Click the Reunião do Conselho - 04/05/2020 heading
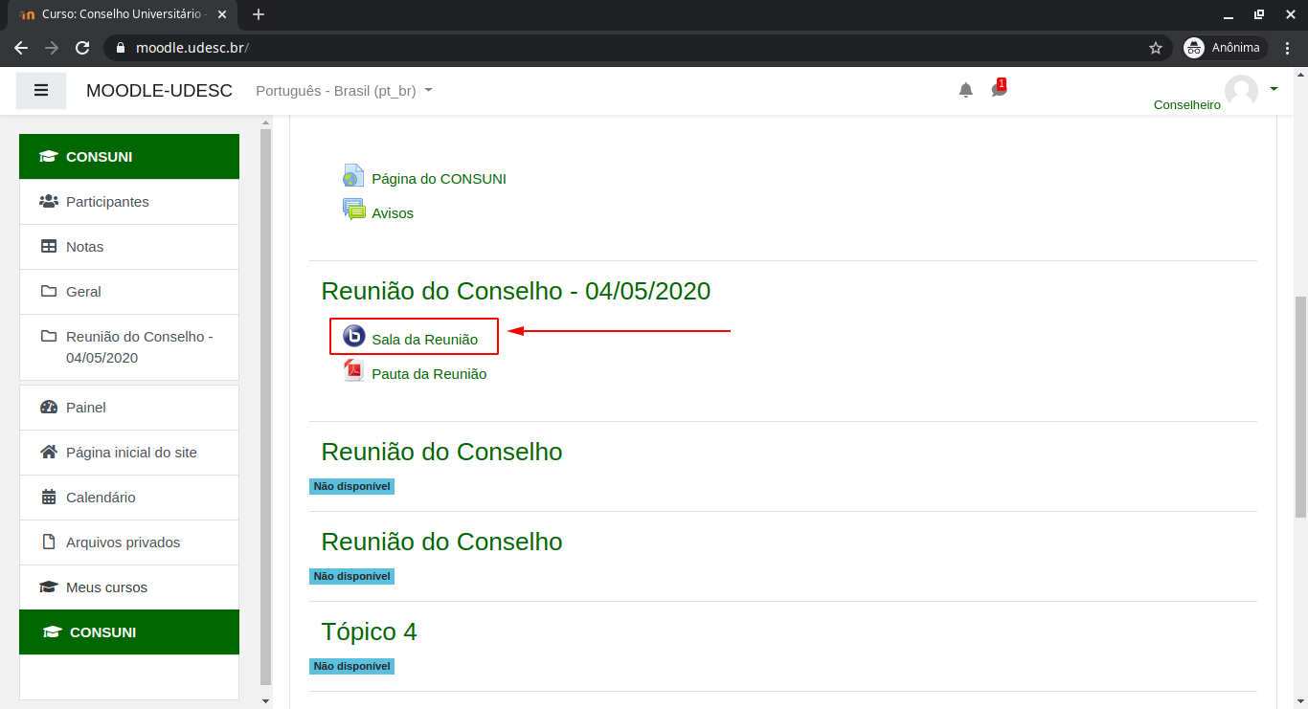The width and height of the screenshot is (1308, 709). [x=515, y=291]
